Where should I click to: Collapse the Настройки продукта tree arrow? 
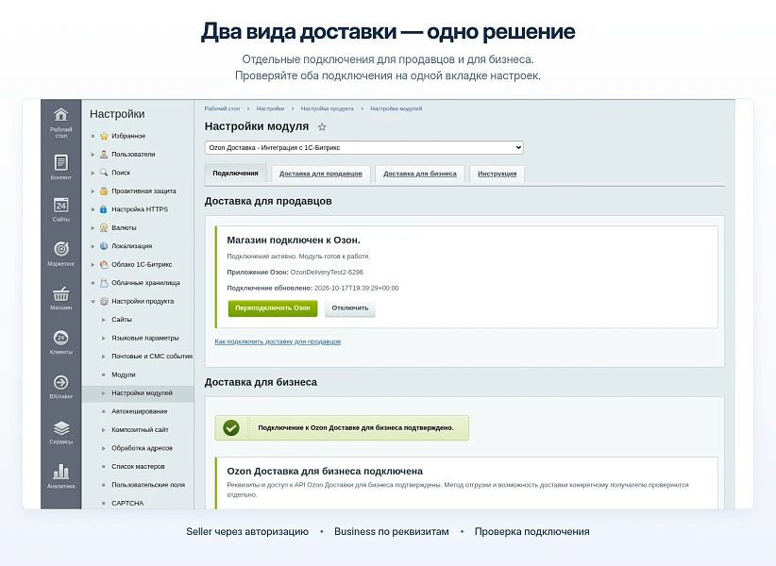93,301
